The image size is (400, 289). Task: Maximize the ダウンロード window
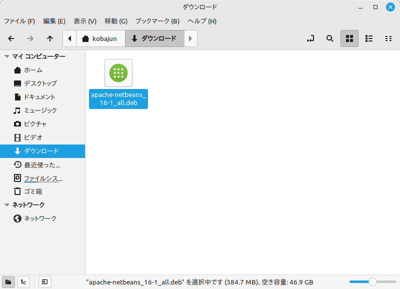click(x=375, y=7)
